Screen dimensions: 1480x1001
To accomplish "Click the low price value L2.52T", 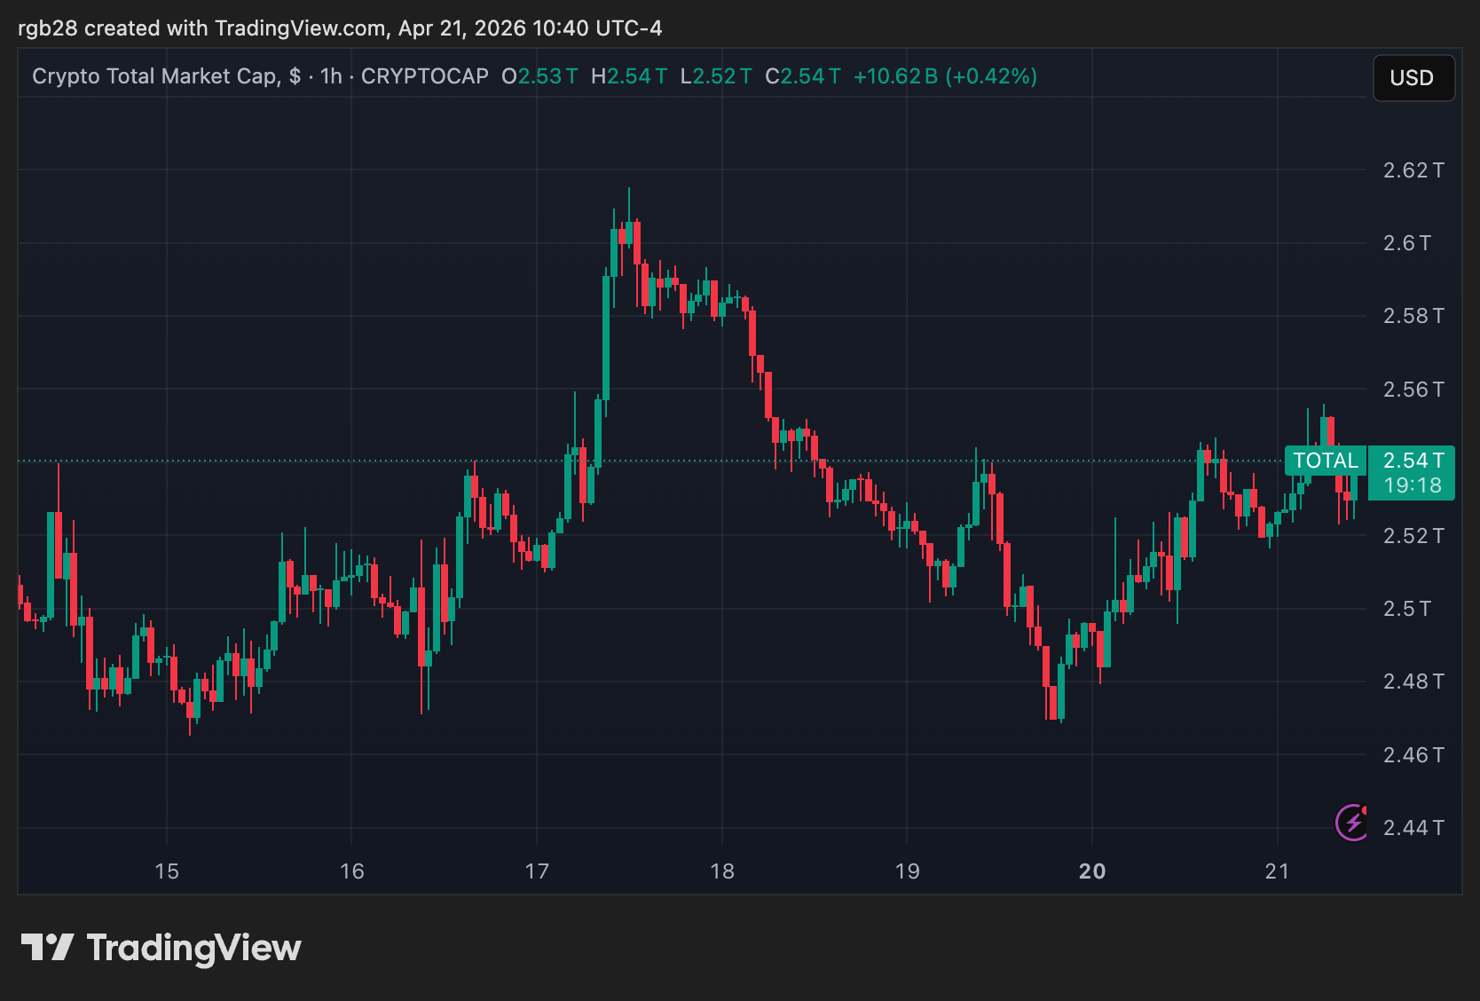I will click(715, 76).
